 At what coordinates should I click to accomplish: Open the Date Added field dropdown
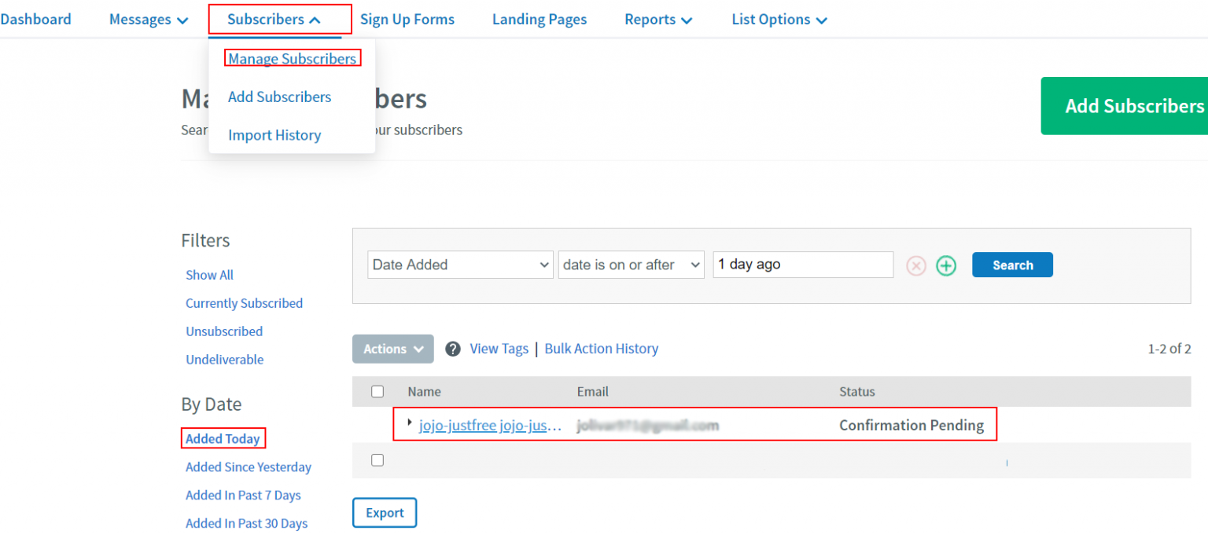click(461, 265)
